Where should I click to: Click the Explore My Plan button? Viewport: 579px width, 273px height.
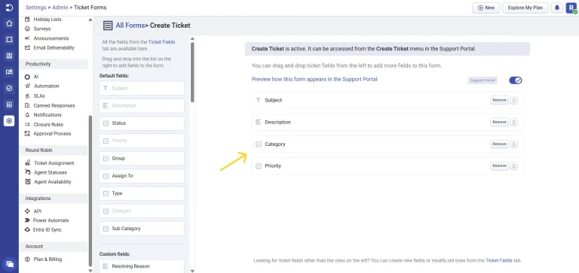(x=525, y=8)
